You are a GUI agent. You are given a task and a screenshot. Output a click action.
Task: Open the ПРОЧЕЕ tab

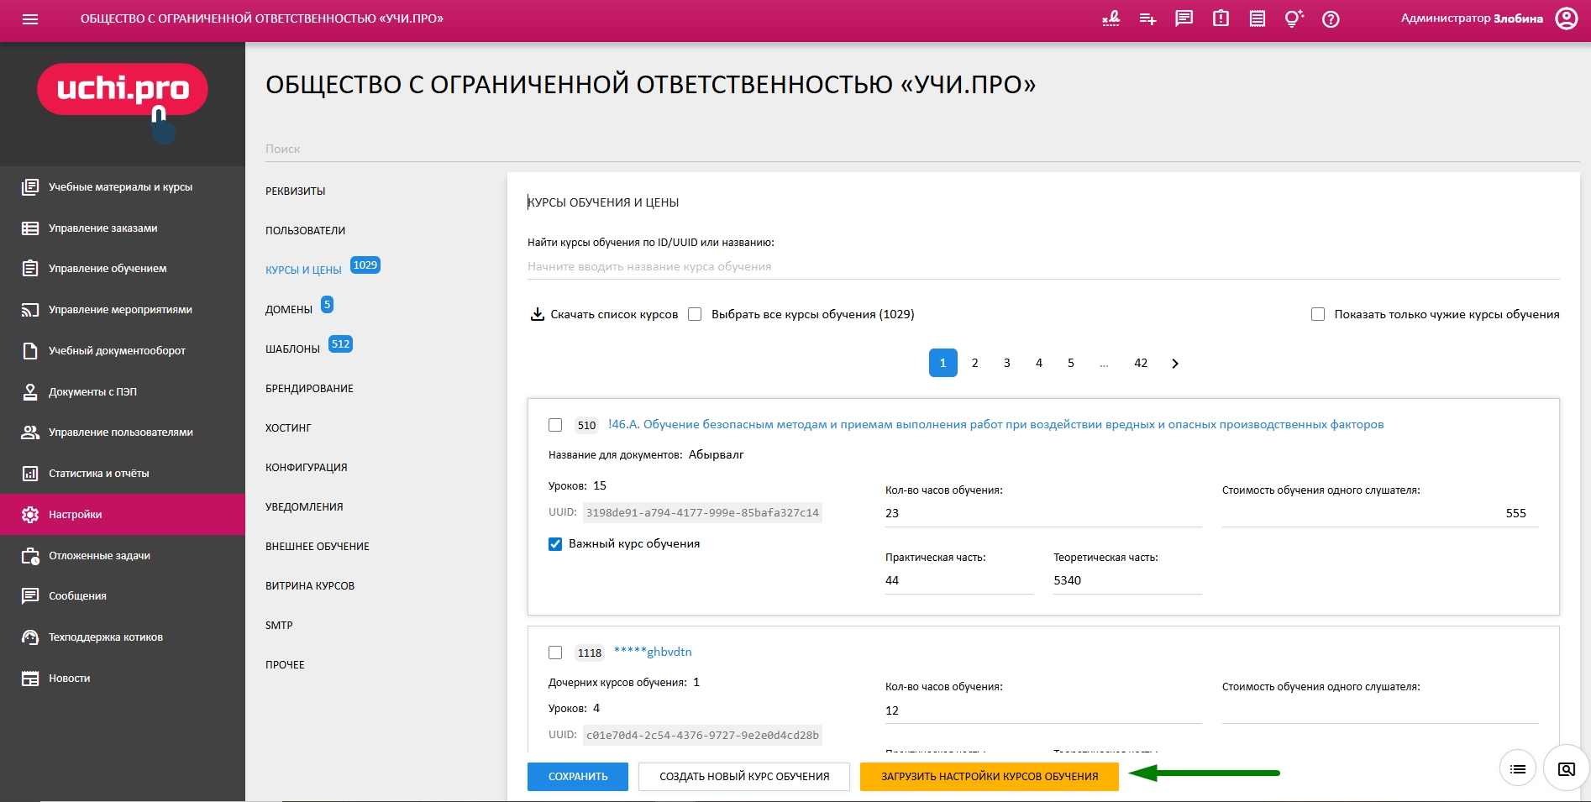[285, 665]
